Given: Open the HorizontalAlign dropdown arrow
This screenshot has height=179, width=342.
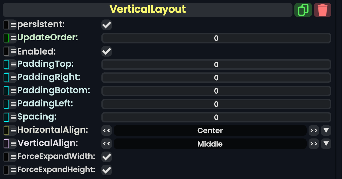Looking at the screenshot, I should (326, 130).
